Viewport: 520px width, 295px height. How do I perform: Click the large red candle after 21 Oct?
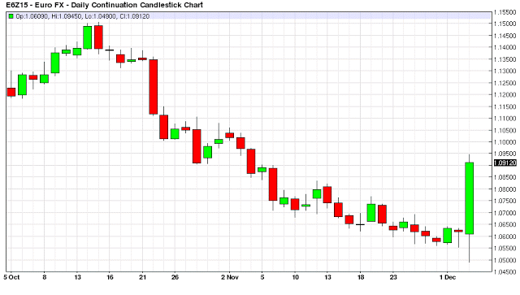(154, 87)
